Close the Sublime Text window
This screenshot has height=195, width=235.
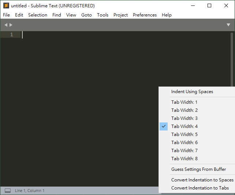pos(226,5)
